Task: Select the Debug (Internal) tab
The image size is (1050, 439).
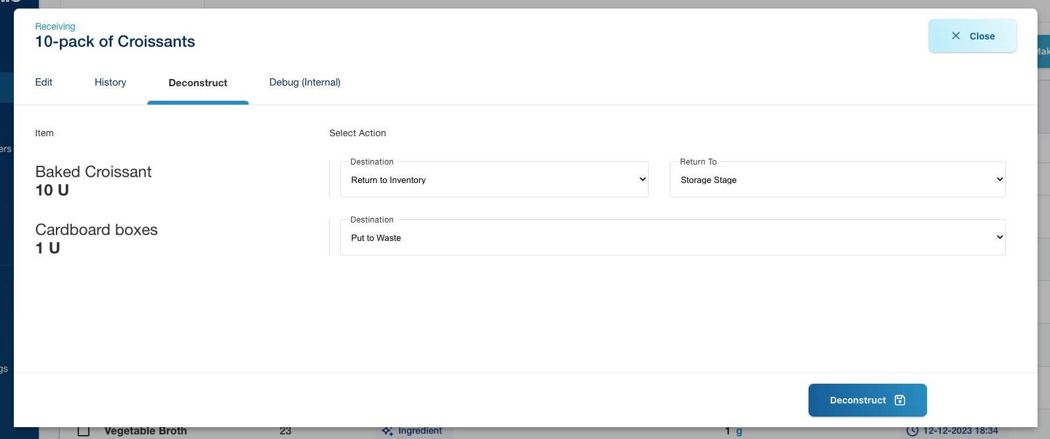Action: (305, 82)
